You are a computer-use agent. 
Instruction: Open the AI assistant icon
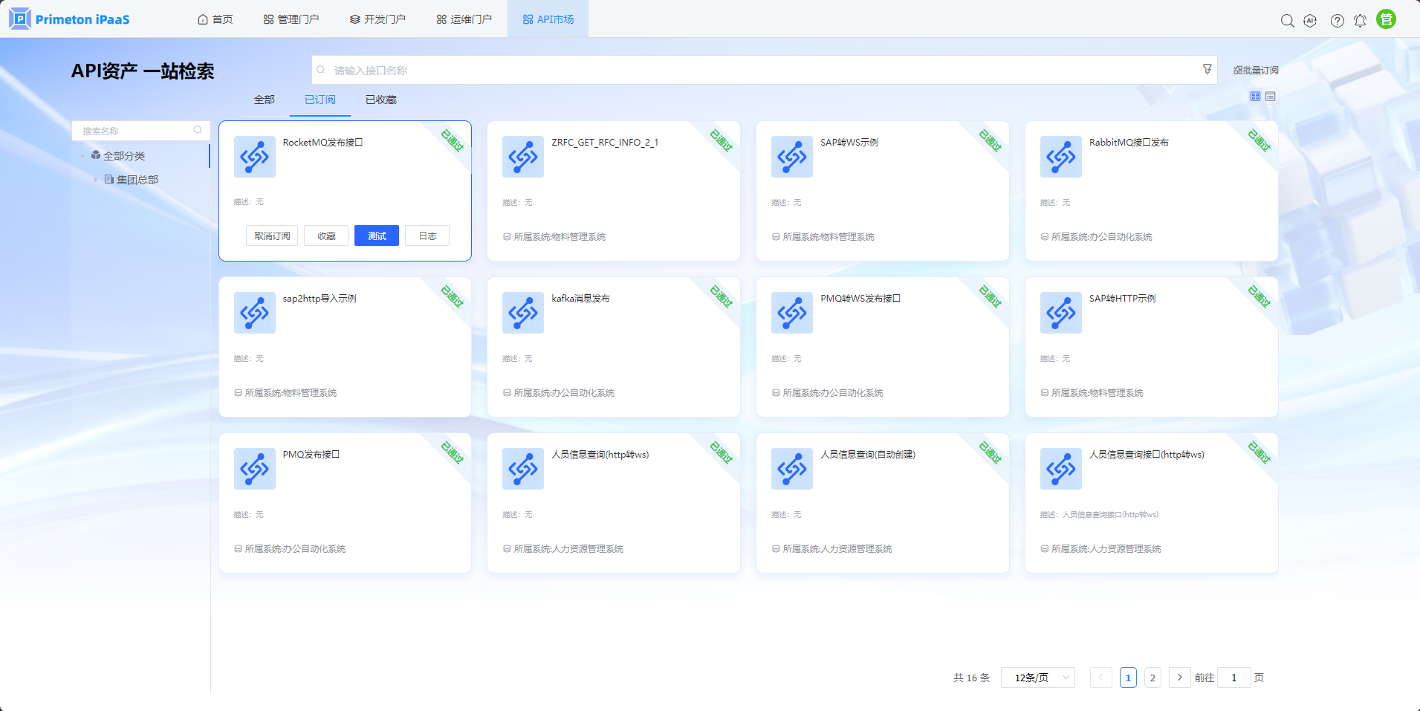pyautogui.click(x=1310, y=21)
